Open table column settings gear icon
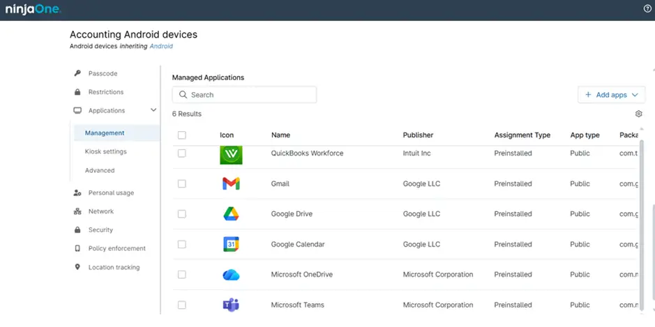The height and width of the screenshot is (327, 655). point(638,114)
